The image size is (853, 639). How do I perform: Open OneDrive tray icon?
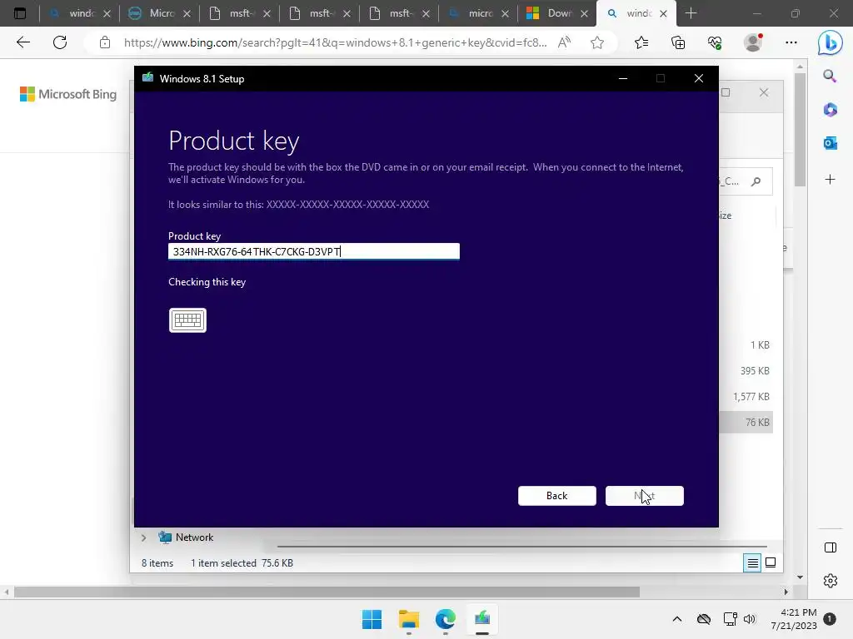click(704, 619)
